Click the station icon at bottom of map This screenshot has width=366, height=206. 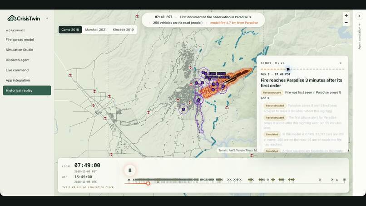[x=252, y=155]
